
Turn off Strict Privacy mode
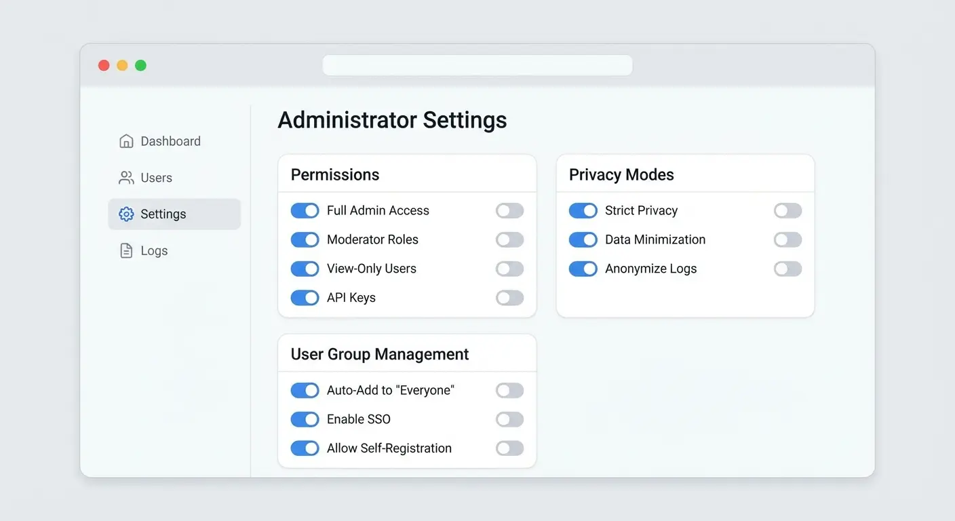(x=583, y=210)
